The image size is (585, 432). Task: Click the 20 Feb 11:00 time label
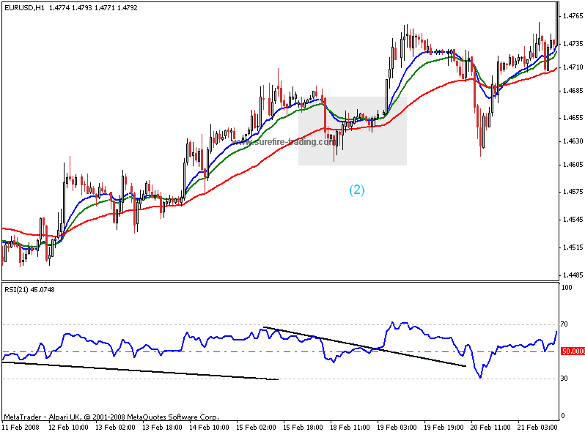coord(490,427)
